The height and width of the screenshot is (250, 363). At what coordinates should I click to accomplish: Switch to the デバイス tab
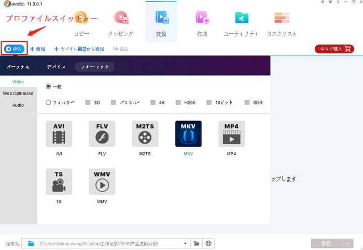pyautogui.click(x=56, y=67)
